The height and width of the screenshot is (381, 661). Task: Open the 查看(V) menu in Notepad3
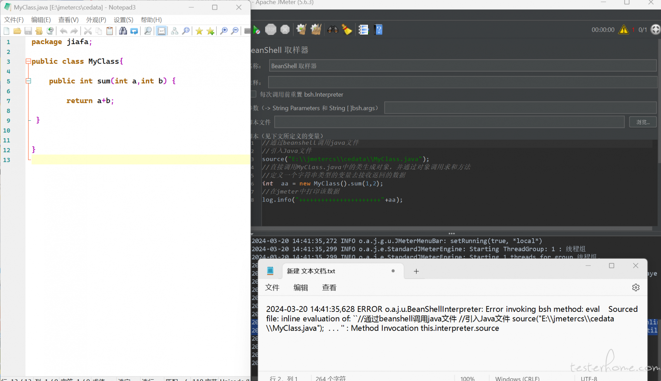[69, 20]
